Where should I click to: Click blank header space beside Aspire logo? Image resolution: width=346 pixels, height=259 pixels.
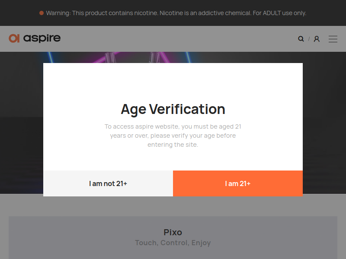tap(173, 39)
